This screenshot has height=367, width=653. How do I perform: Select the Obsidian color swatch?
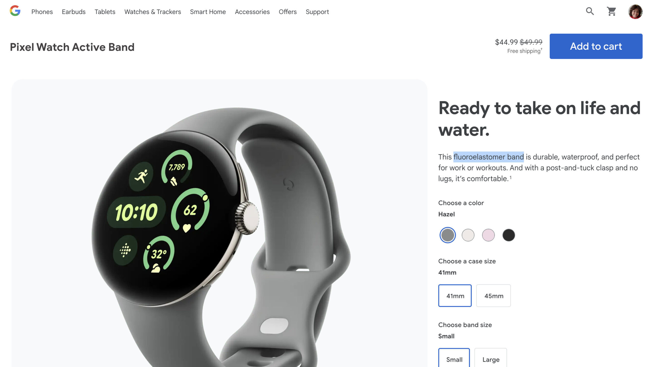[509, 235]
